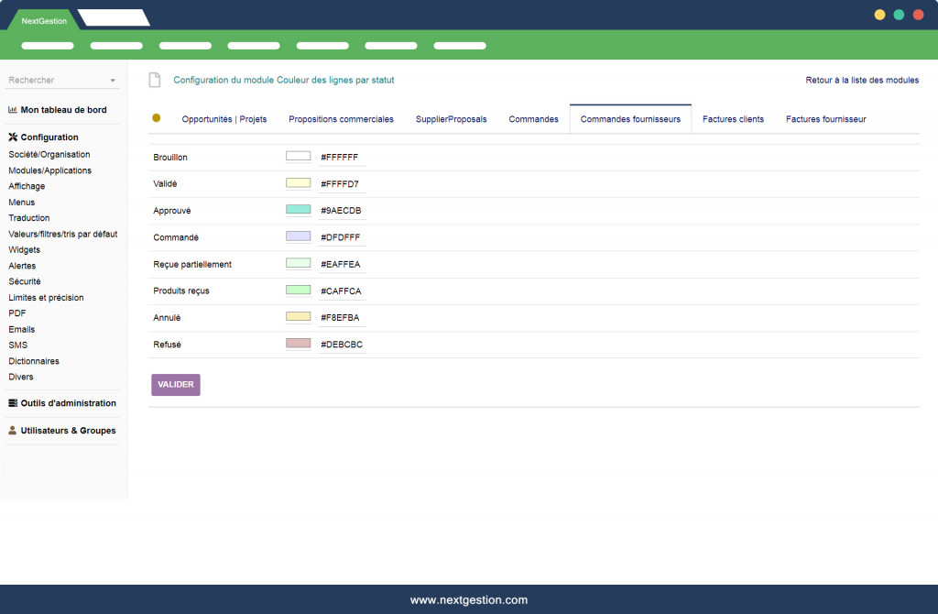Open Dictionnaires in the configuration menu

(34, 361)
